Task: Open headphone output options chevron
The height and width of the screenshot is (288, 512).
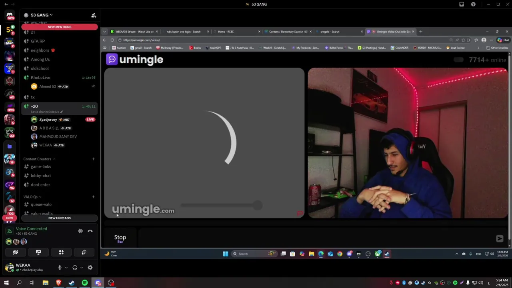Action: pyautogui.click(x=82, y=268)
